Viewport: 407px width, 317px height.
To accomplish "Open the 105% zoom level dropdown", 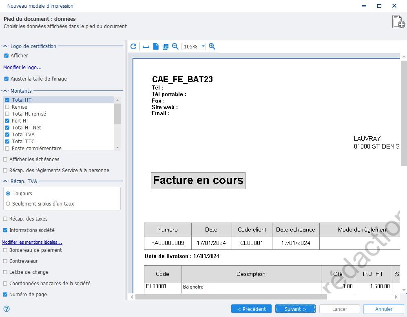I will (203, 46).
